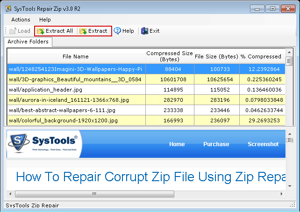The height and width of the screenshot is (212, 300).
Task: Click the Help toolbar button label
Action: 128,31
